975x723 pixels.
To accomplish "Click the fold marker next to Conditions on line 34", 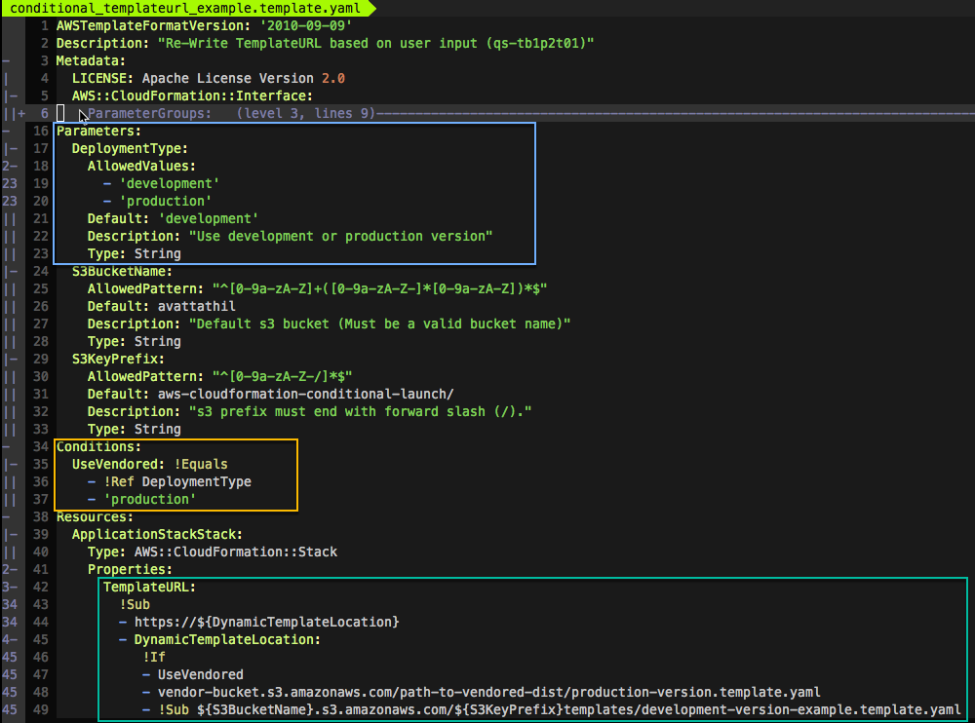I will click(6, 446).
